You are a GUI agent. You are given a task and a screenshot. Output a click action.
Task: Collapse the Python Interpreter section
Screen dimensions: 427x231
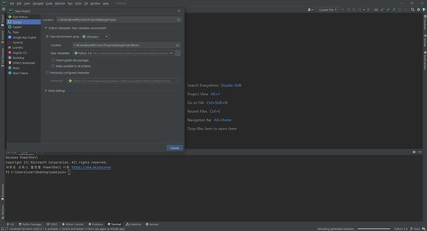tap(46, 28)
